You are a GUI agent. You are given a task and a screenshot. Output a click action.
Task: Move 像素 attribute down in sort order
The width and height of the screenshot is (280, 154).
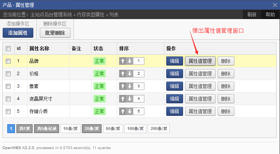pos(129,86)
